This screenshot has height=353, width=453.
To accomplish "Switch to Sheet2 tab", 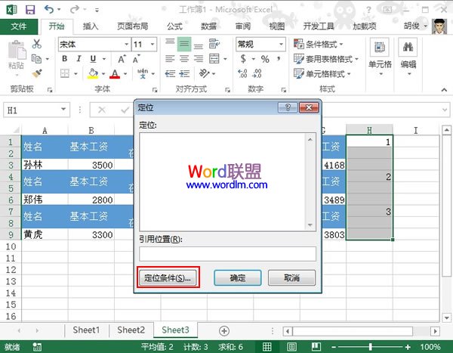I will coord(131,330).
